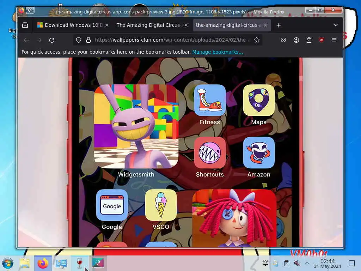Open the 02:44 clock and date

[328, 264]
